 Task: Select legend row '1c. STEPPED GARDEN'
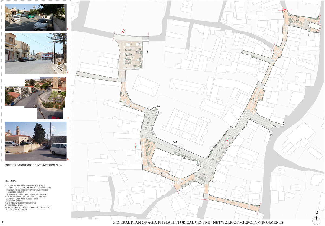point(15,192)
